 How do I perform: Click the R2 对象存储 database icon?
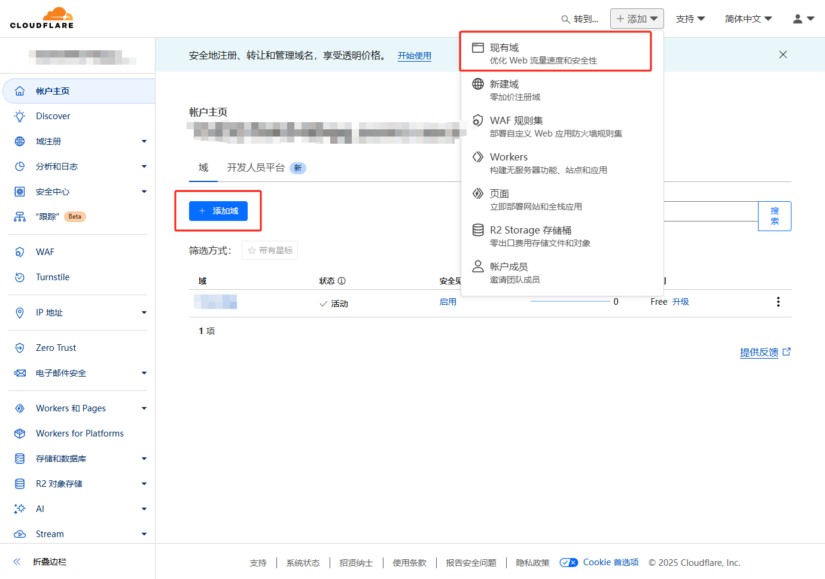pos(20,484)
